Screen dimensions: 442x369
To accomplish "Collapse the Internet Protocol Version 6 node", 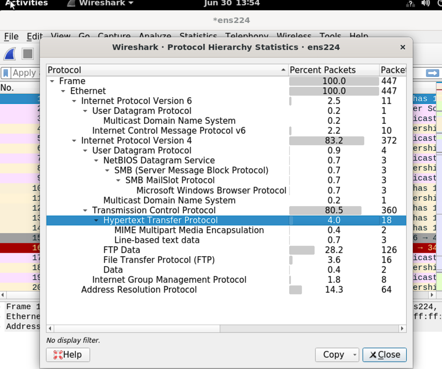I will pyautogui.click(x=74, y=101).
